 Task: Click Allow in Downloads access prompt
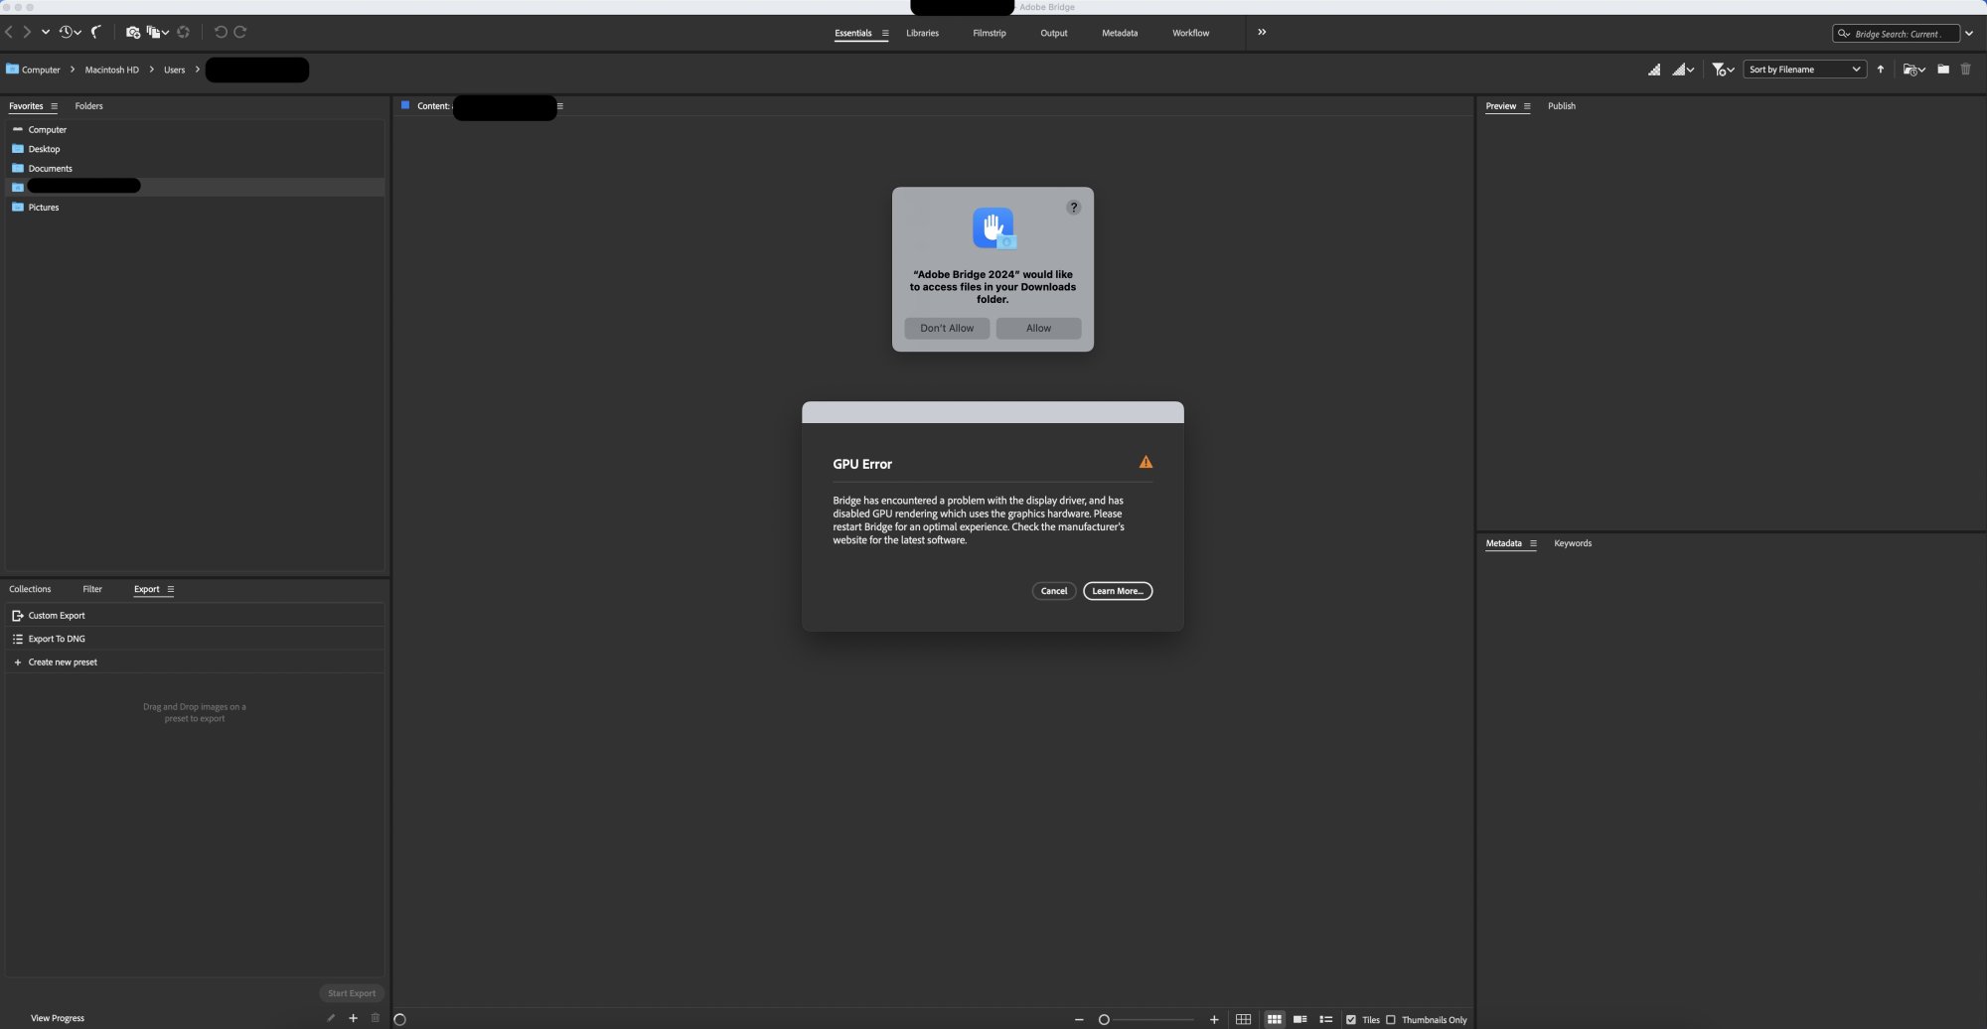(x=1038, y=328)
